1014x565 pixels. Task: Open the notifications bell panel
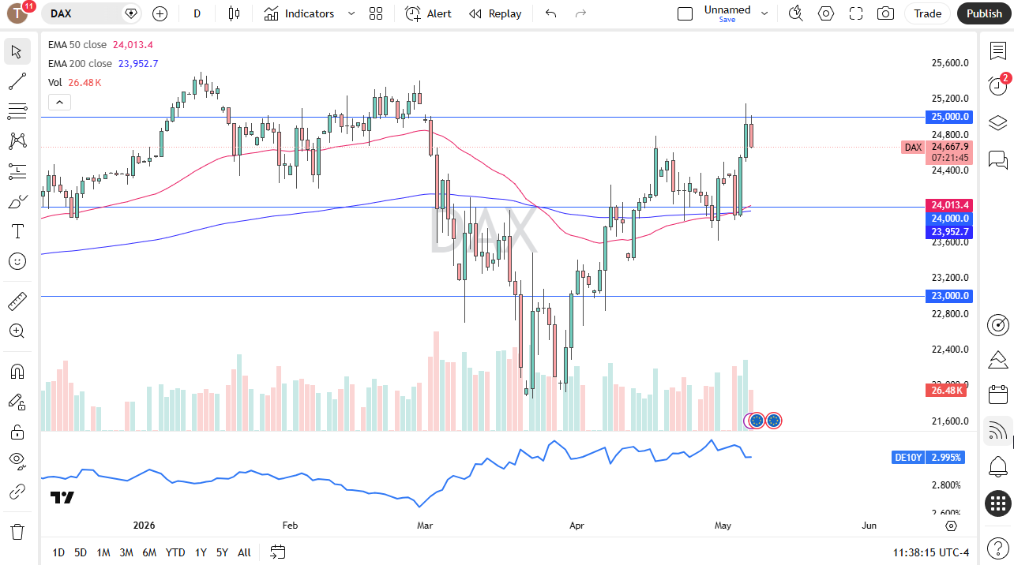998,466
